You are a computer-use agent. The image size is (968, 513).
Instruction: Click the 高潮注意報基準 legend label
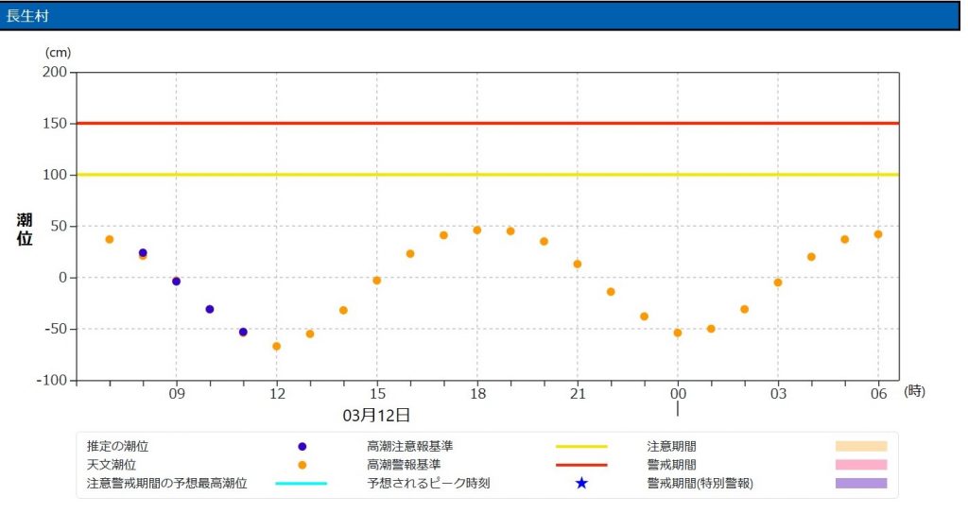point(410,446)
